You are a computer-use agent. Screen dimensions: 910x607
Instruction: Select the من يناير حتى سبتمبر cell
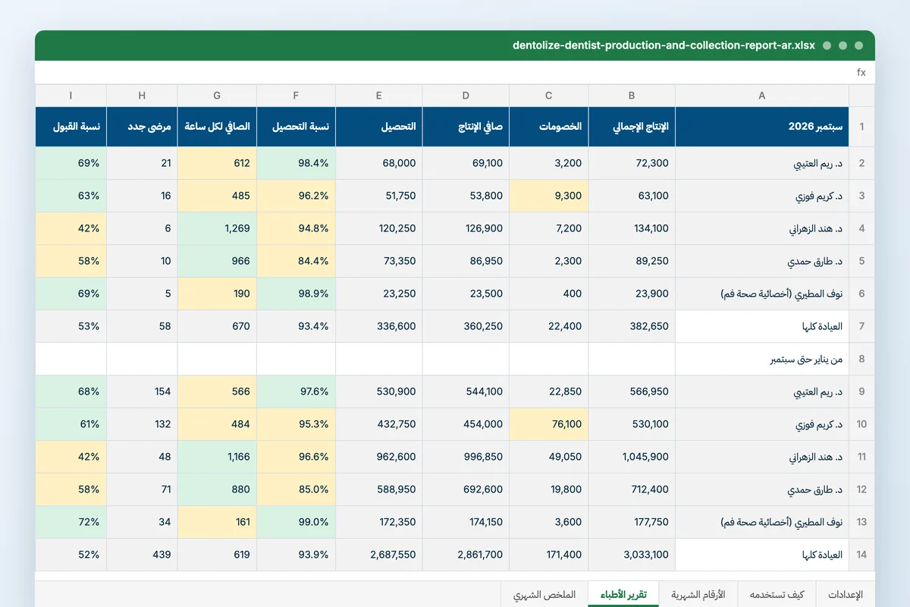pyautogui.click(x=762, y=359)
